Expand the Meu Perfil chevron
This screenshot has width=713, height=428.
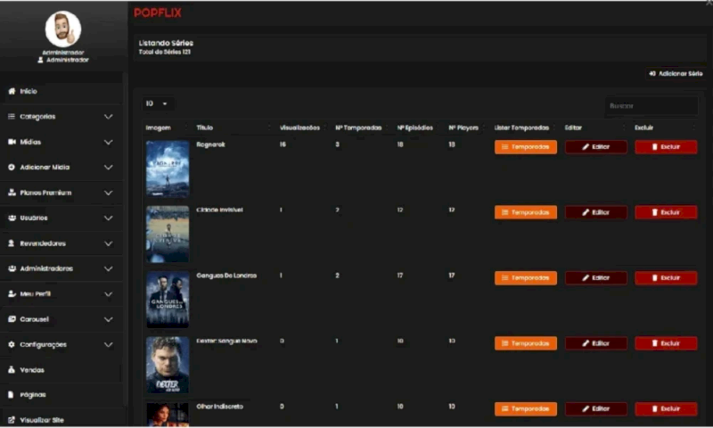click(108, 294)
